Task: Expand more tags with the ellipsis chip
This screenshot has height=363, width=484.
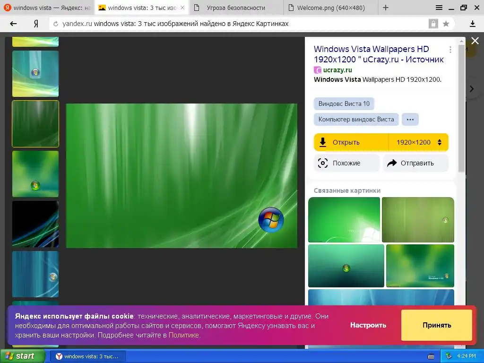Action: pyautogui.click(x=410, y=120)
